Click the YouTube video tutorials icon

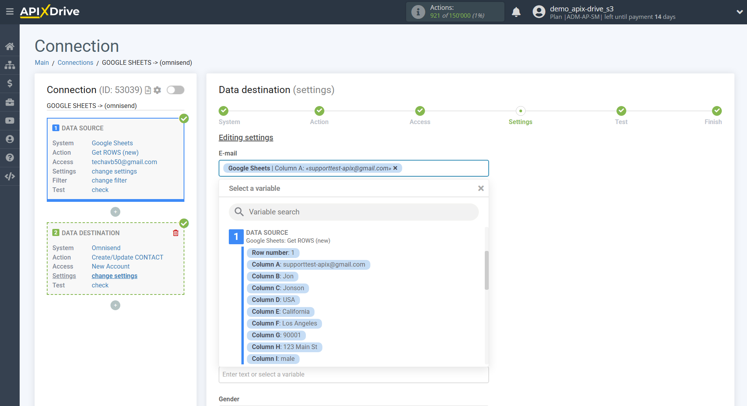10,120
